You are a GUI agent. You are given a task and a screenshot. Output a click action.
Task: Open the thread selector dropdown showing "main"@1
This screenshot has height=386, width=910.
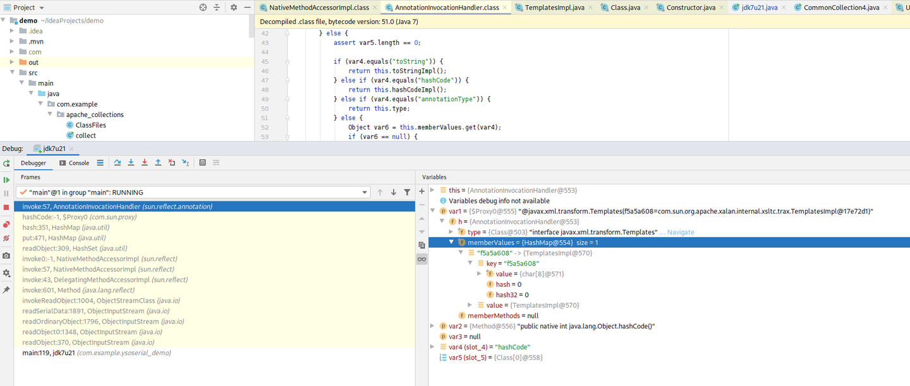coord(365,192)
